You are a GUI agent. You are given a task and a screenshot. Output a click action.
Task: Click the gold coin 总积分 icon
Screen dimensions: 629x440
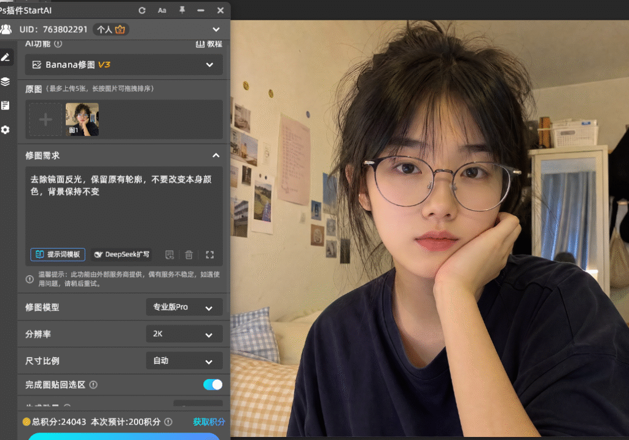click(26, 422)
